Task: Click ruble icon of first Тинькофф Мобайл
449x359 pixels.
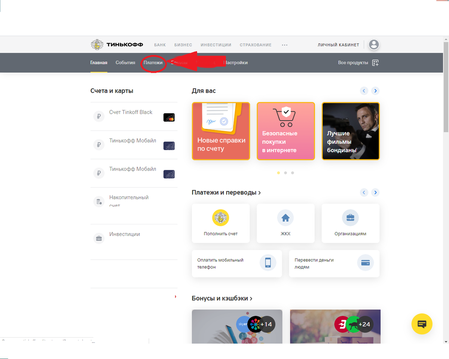Action: click(x=99, y=145)
